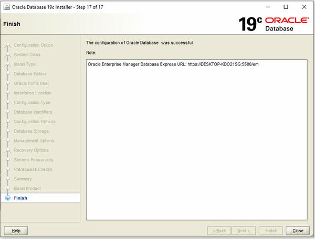
Task: Click the Oracle 19c Database logo
Action: click(x=274, y=24)
